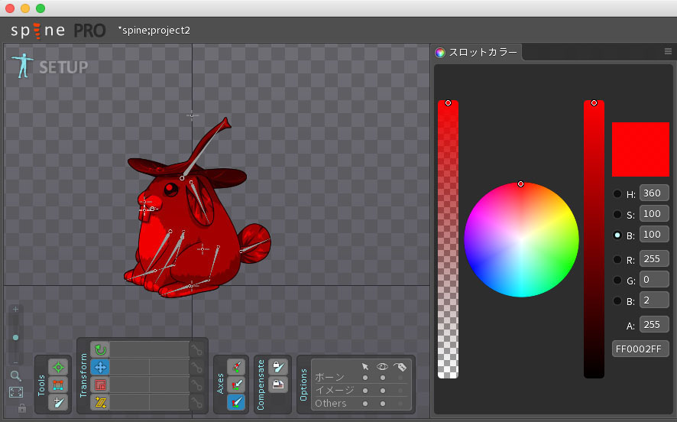Toggle イメージ selectable dot
This screenshot has width=677, height=422.
[x=365, y=391]
